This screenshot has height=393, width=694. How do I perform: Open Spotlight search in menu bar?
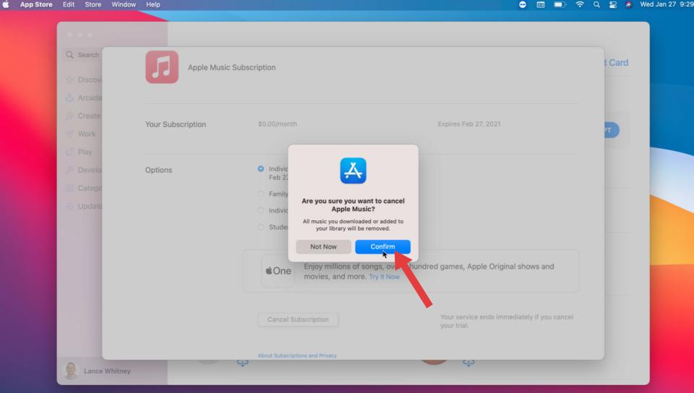click(596, 4)
